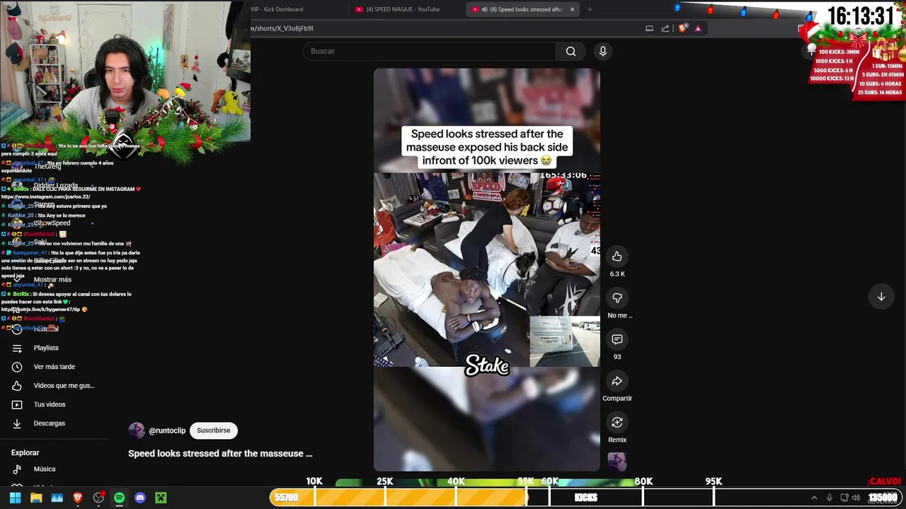Viewport: 906px width, 509px height.
Task: Like the Short with thumbs-up icon
Action: 617,256
